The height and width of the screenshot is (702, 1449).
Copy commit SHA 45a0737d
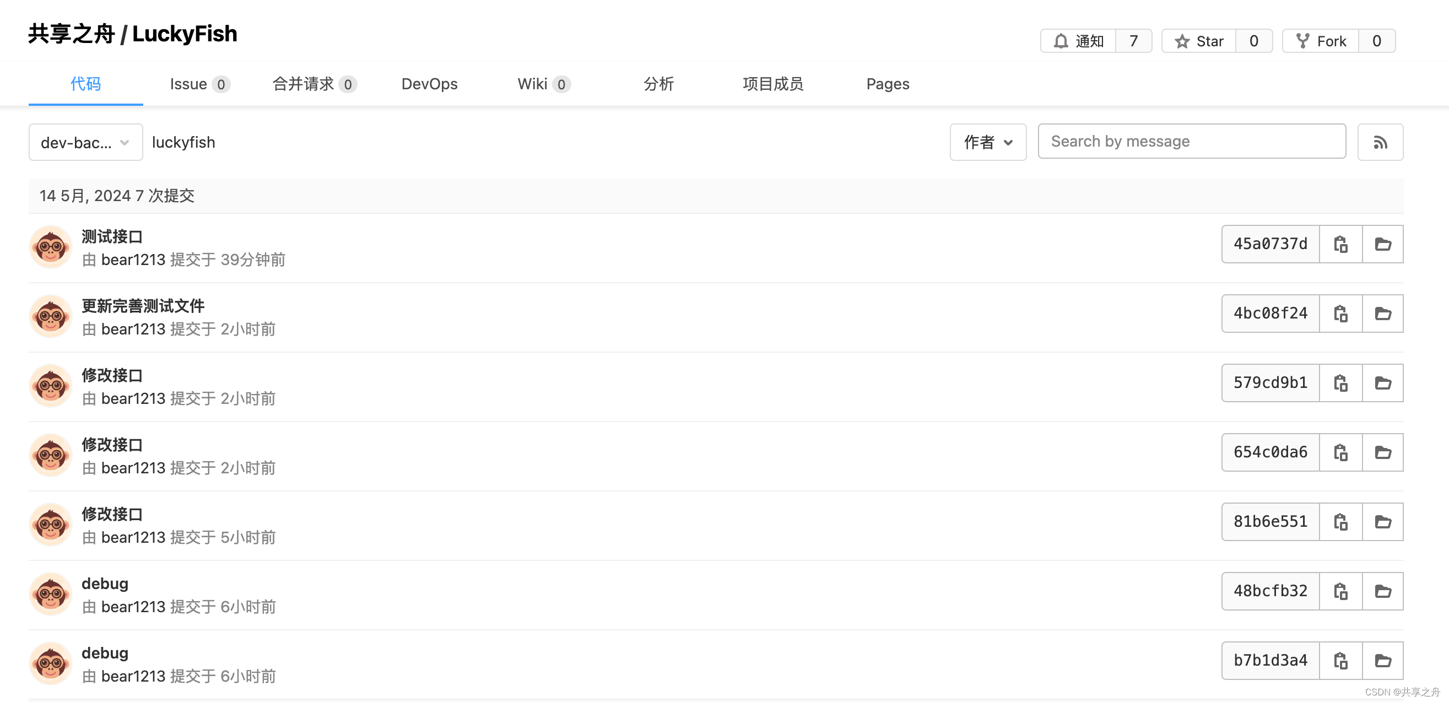click(1340, 244)
